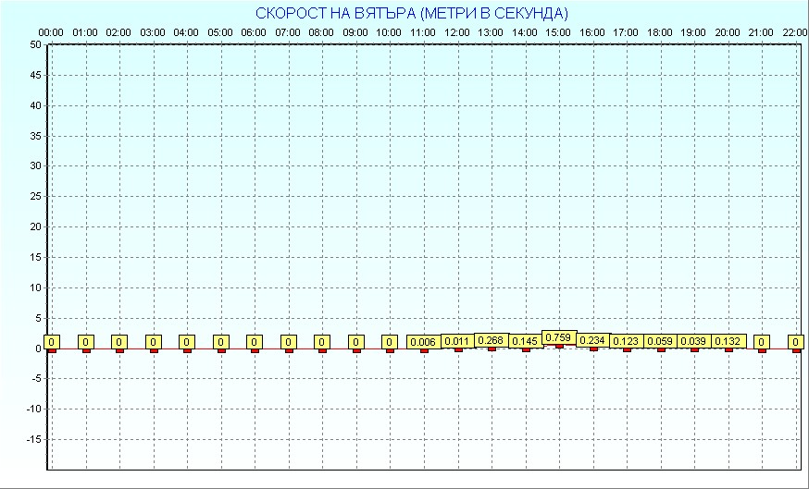Image resolution: width=809 pixels, height=489 pixels.
Task: Click the zero data label at 21:00
Action: tap(762, 342)
